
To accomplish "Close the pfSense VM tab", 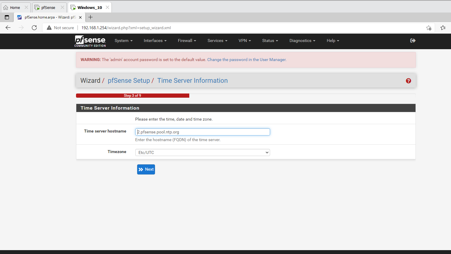I will (62, 7).
